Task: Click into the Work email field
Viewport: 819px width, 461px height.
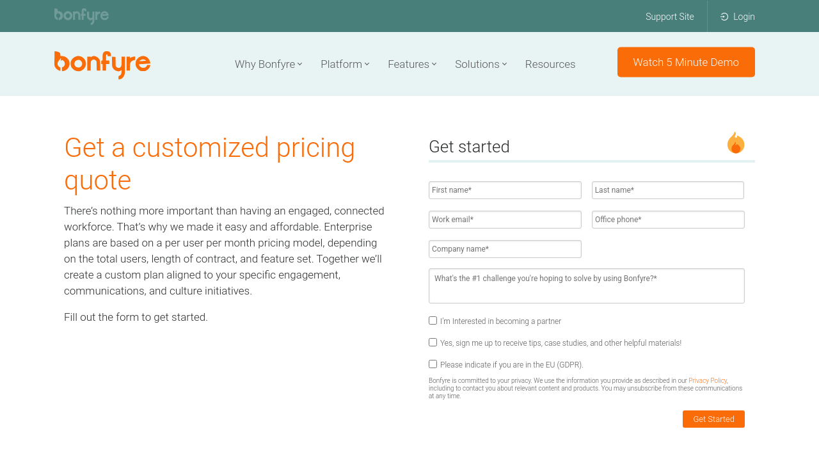Action: pyautogui.click(x=505, y=220)
